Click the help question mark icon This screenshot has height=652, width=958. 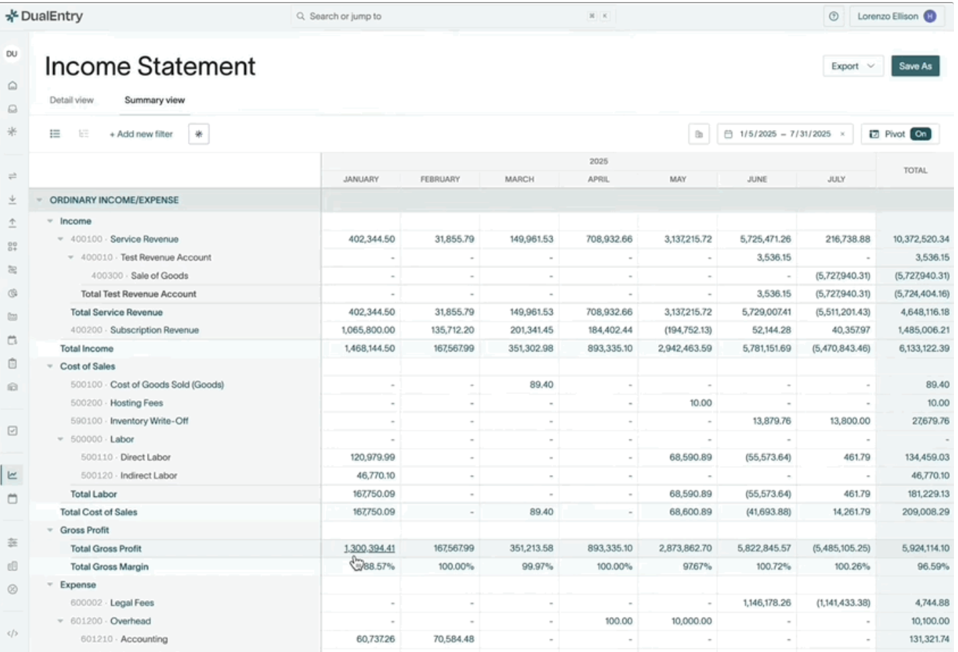click(833, 16)
